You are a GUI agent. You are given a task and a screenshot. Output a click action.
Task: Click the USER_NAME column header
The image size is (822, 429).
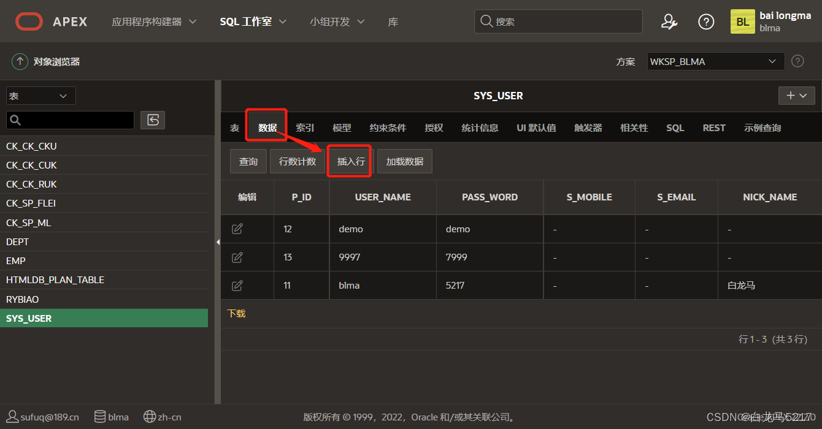click(383, 197)
